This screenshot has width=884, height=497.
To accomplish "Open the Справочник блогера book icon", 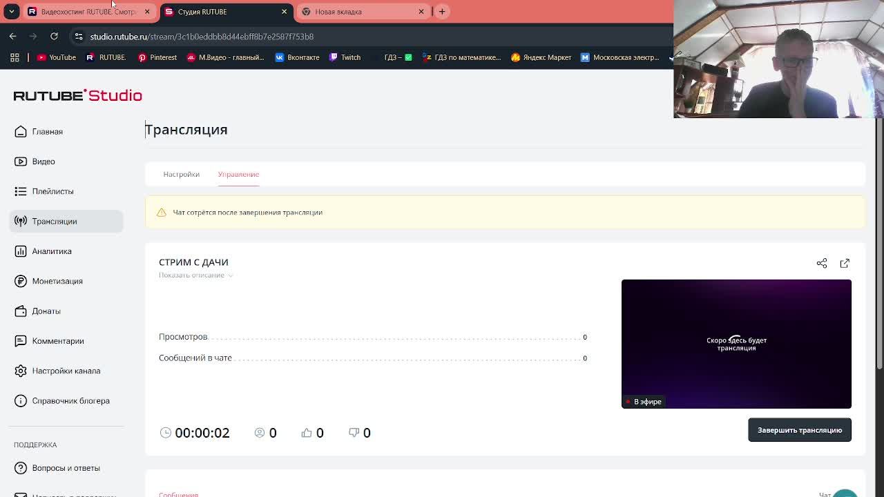I will click(21, 401).
